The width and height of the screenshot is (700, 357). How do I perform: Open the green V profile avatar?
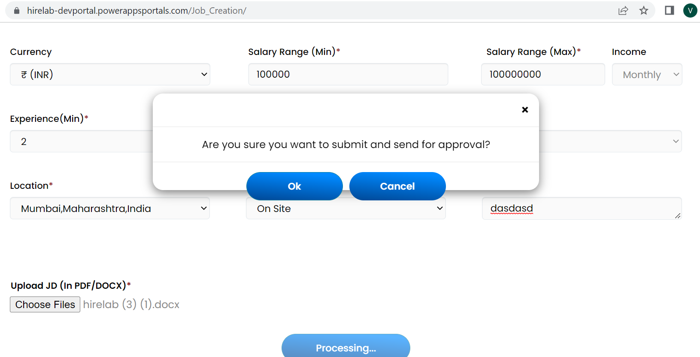point(690,10)
